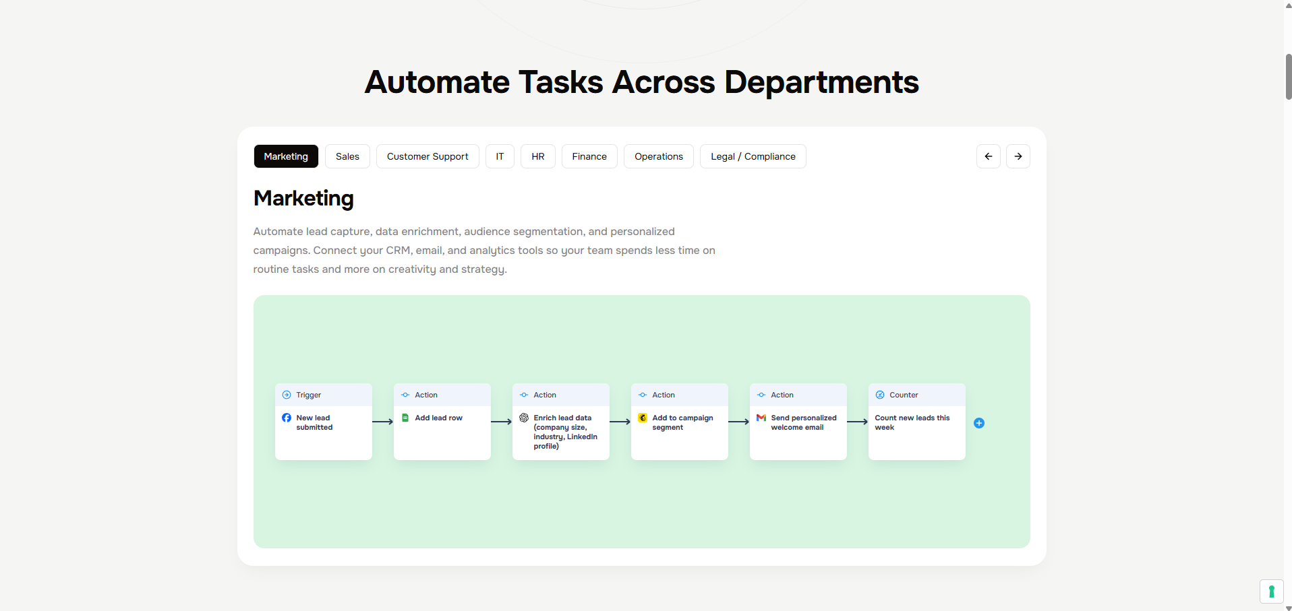Click the blue plus icon after Counter step
The height and width of the screenshot is (611, 1292).
tap(979, 423)
